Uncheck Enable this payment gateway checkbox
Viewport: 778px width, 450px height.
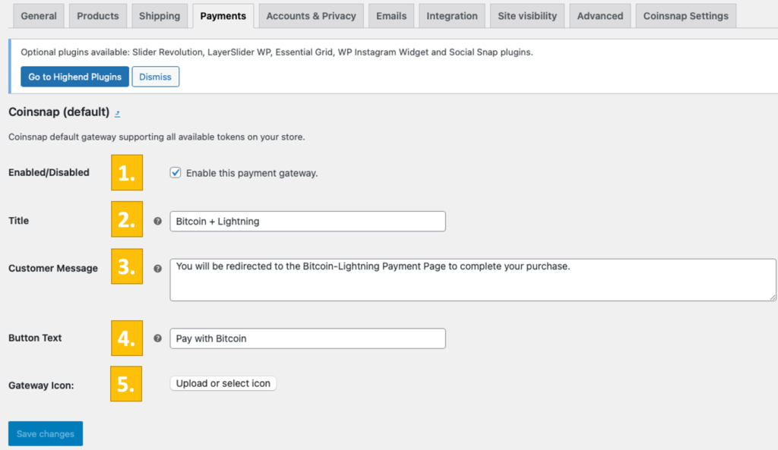(x=176, y=173)
